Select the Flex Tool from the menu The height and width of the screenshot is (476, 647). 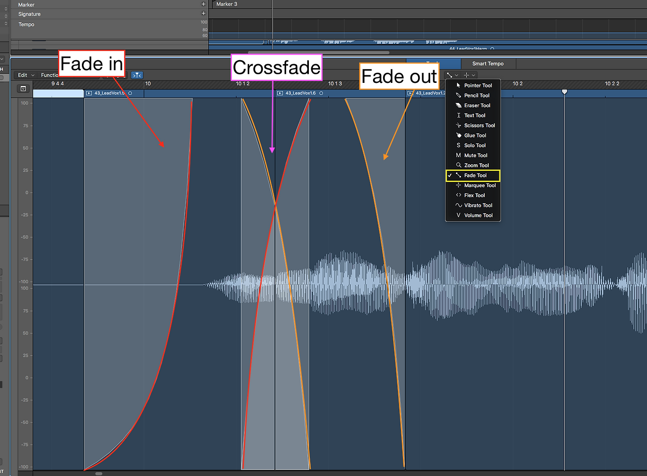pos(473,196)
